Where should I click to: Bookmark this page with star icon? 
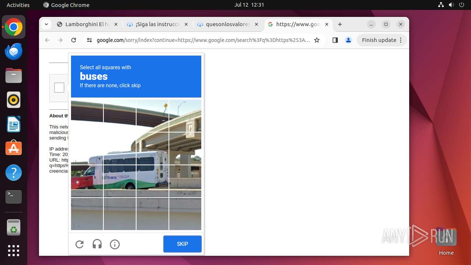[x=317, y=40]
